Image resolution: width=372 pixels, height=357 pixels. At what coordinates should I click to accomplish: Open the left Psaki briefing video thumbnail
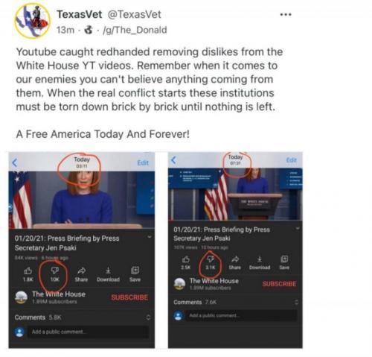coord(82,200)
